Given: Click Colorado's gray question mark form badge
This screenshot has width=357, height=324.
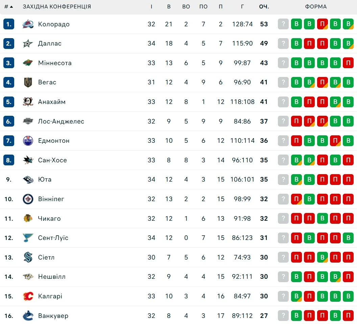Looking at the screenshot, I should click(283, 24).
